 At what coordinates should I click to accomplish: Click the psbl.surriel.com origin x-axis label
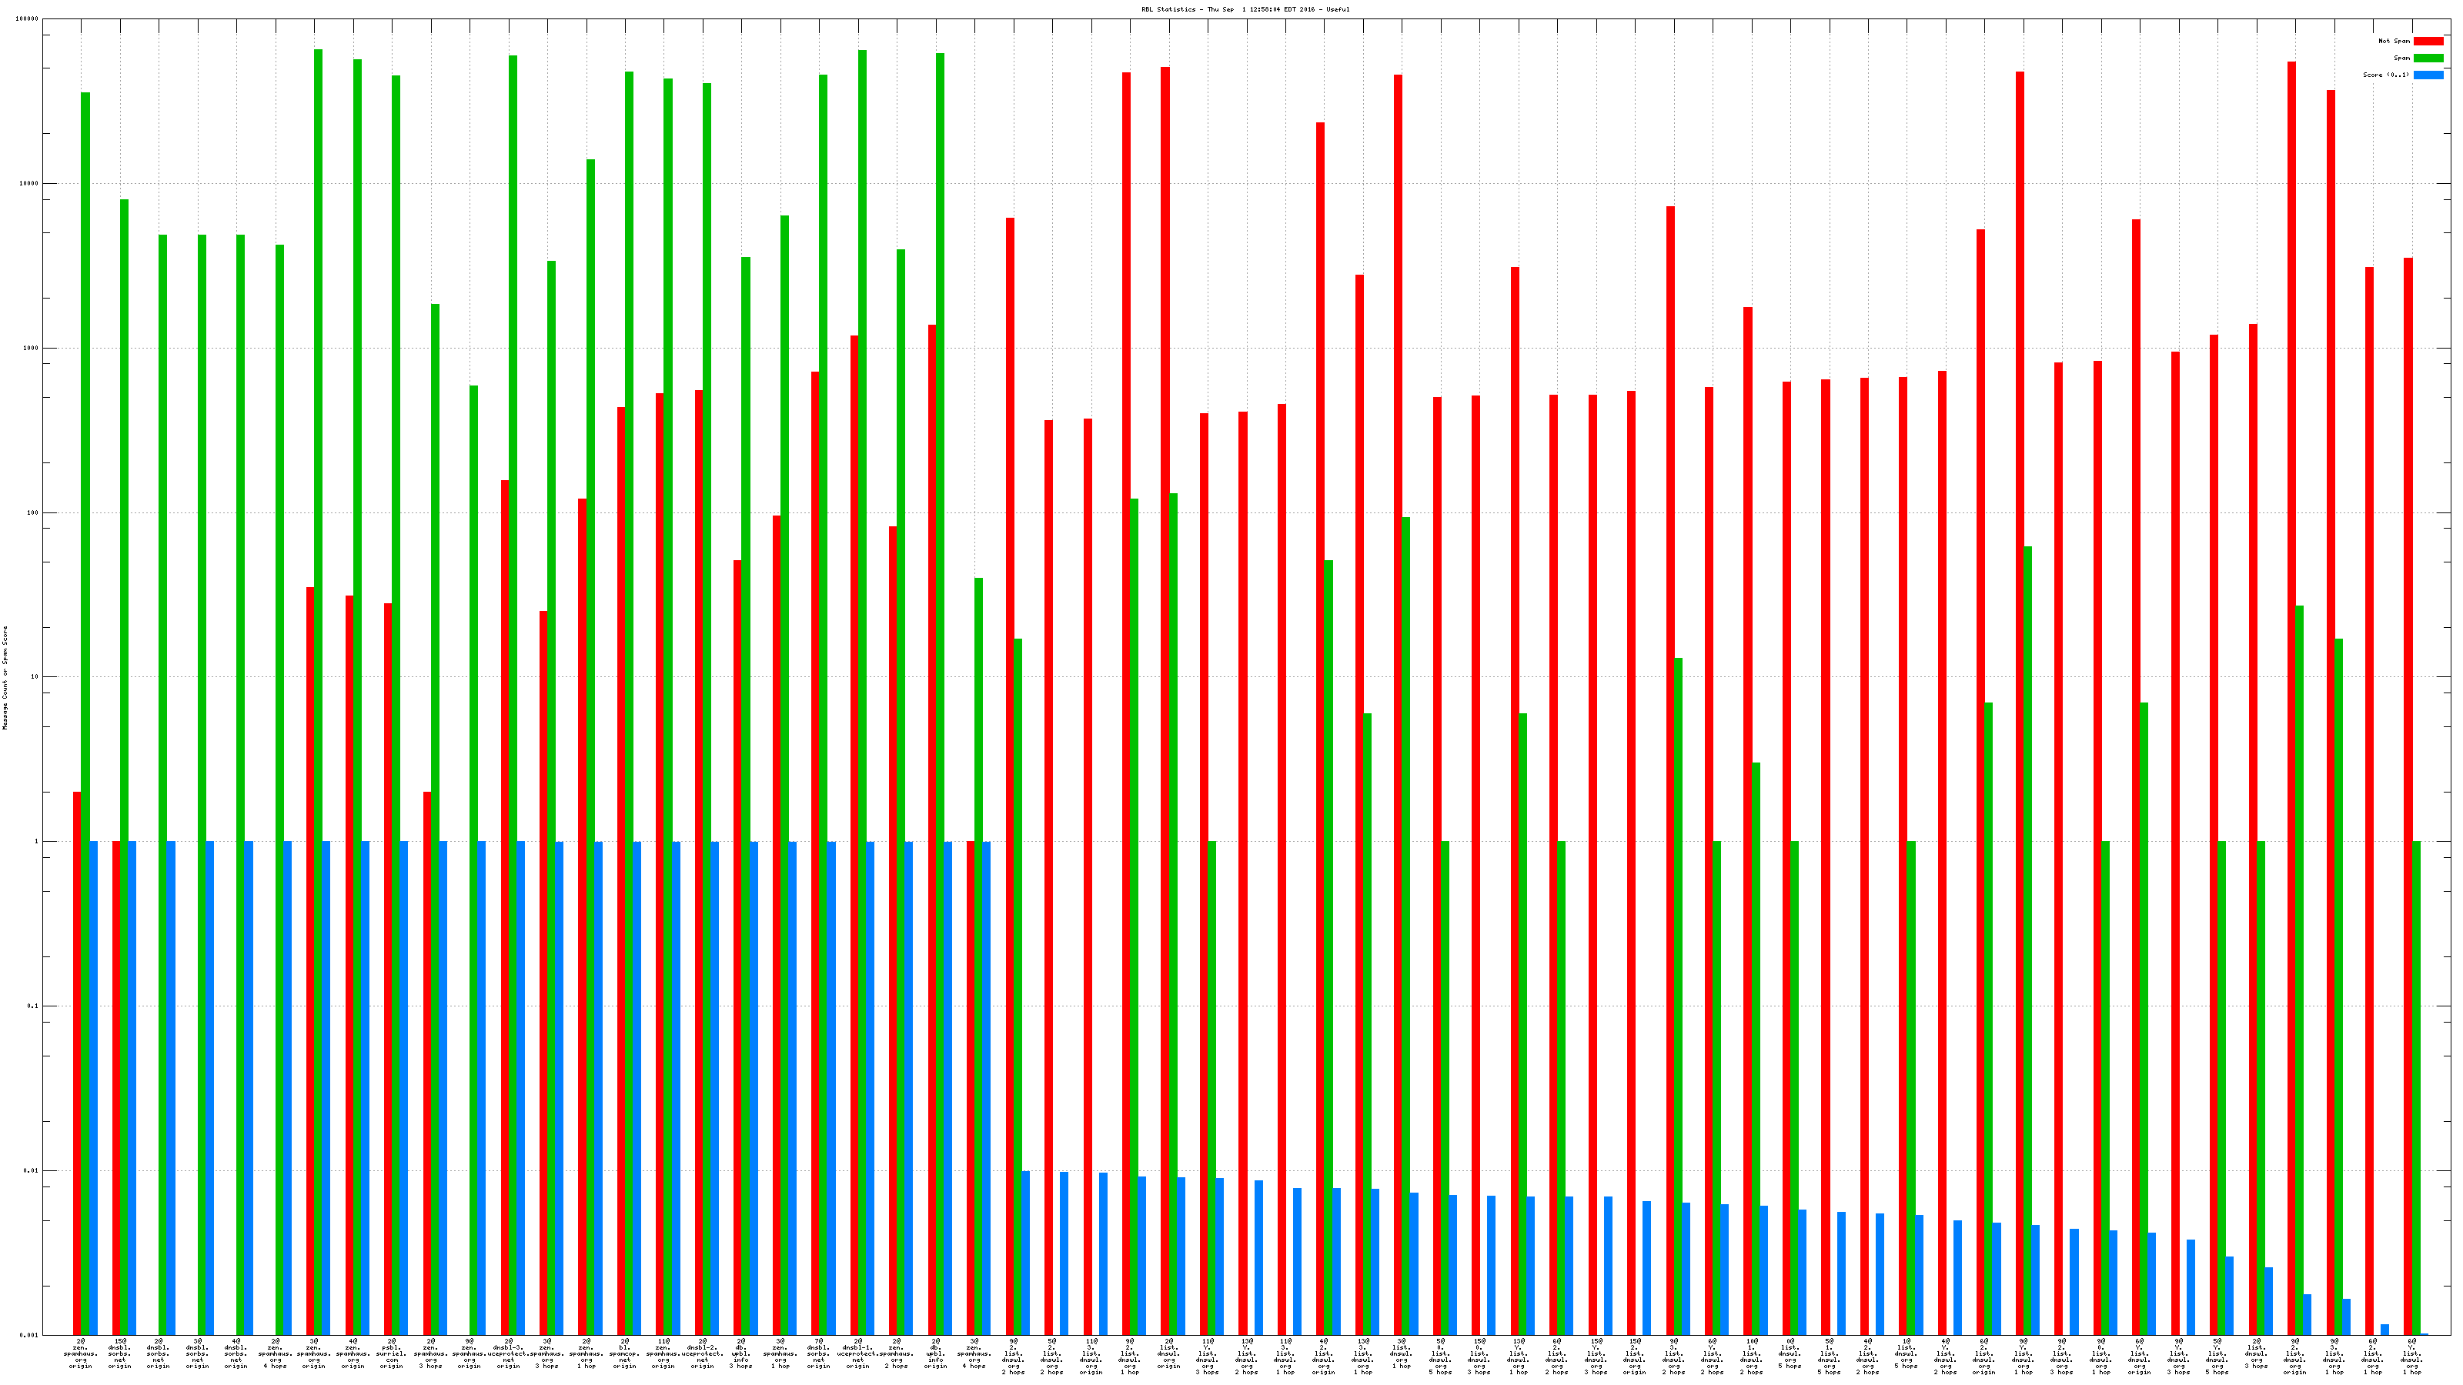(x=391, y=1353)
